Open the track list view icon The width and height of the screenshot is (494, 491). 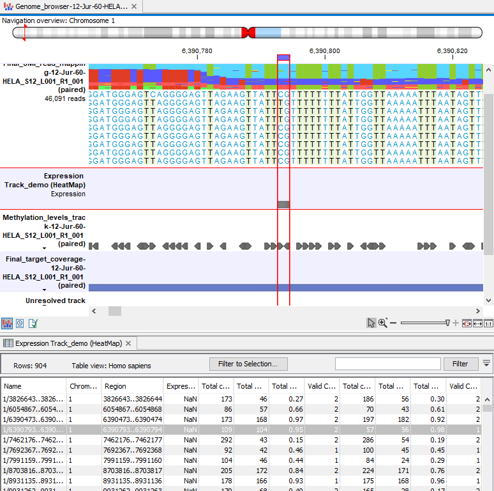click(7, 323)
